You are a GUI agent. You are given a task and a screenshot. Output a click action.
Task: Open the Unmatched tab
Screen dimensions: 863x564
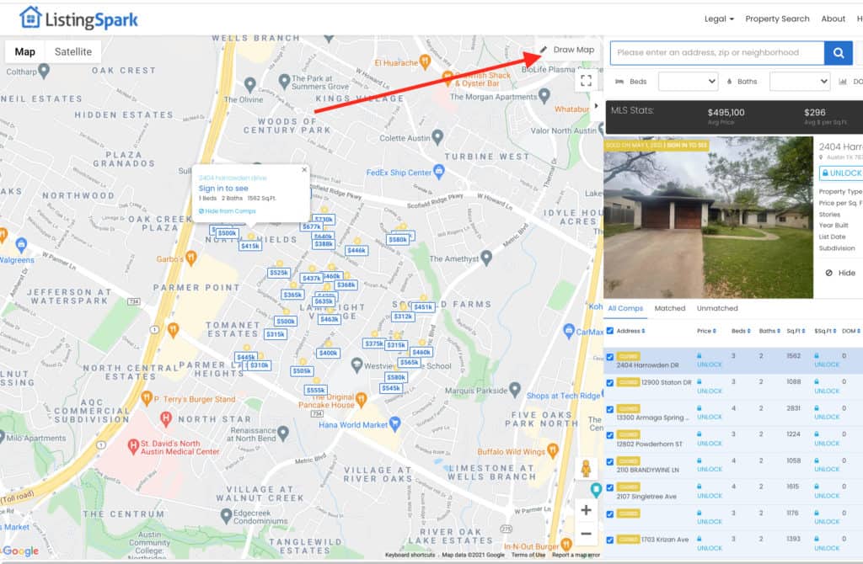717,308
